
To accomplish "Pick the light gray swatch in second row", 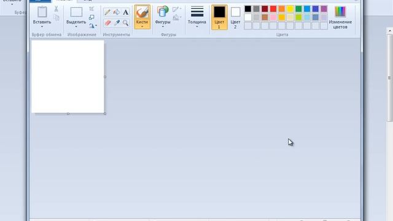I will (x=257, y=17).
